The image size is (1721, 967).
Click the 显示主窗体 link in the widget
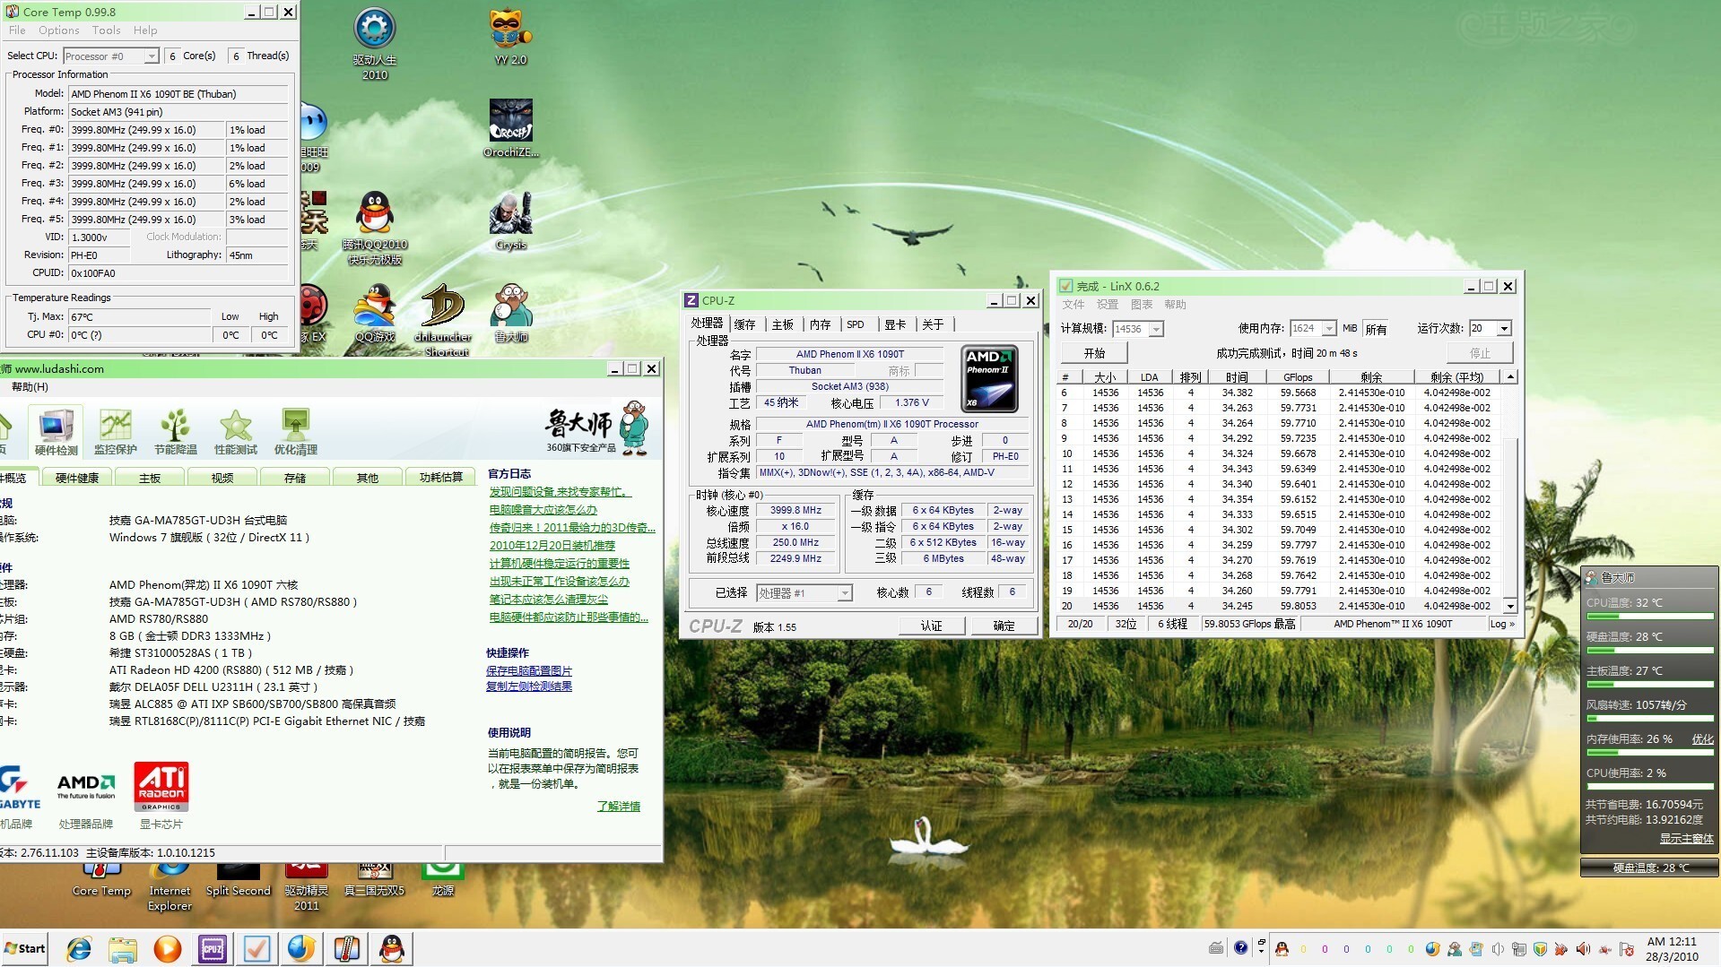click(x=1685, y=839)
